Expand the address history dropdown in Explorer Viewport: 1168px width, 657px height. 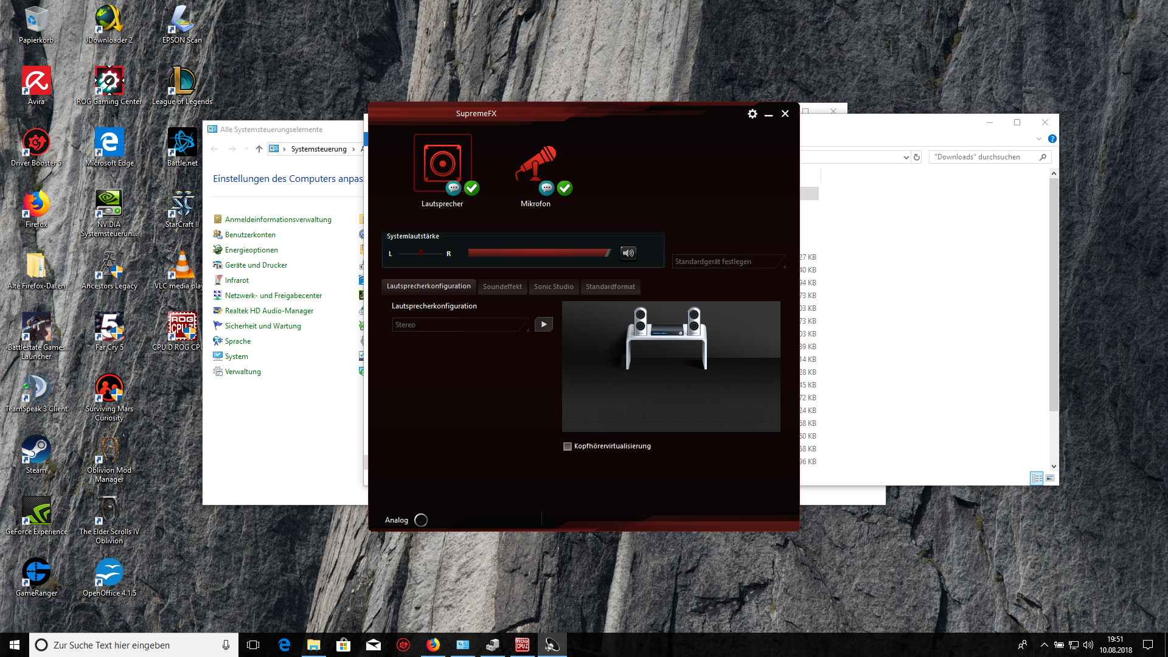pyautogui.click(x=906, y=157)
